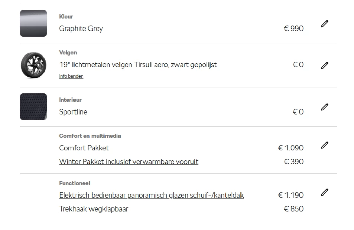Open Winter Pakket inclusief verwarmbare vooruit link
Screen dimensions: 354x230
coord(129,161)
